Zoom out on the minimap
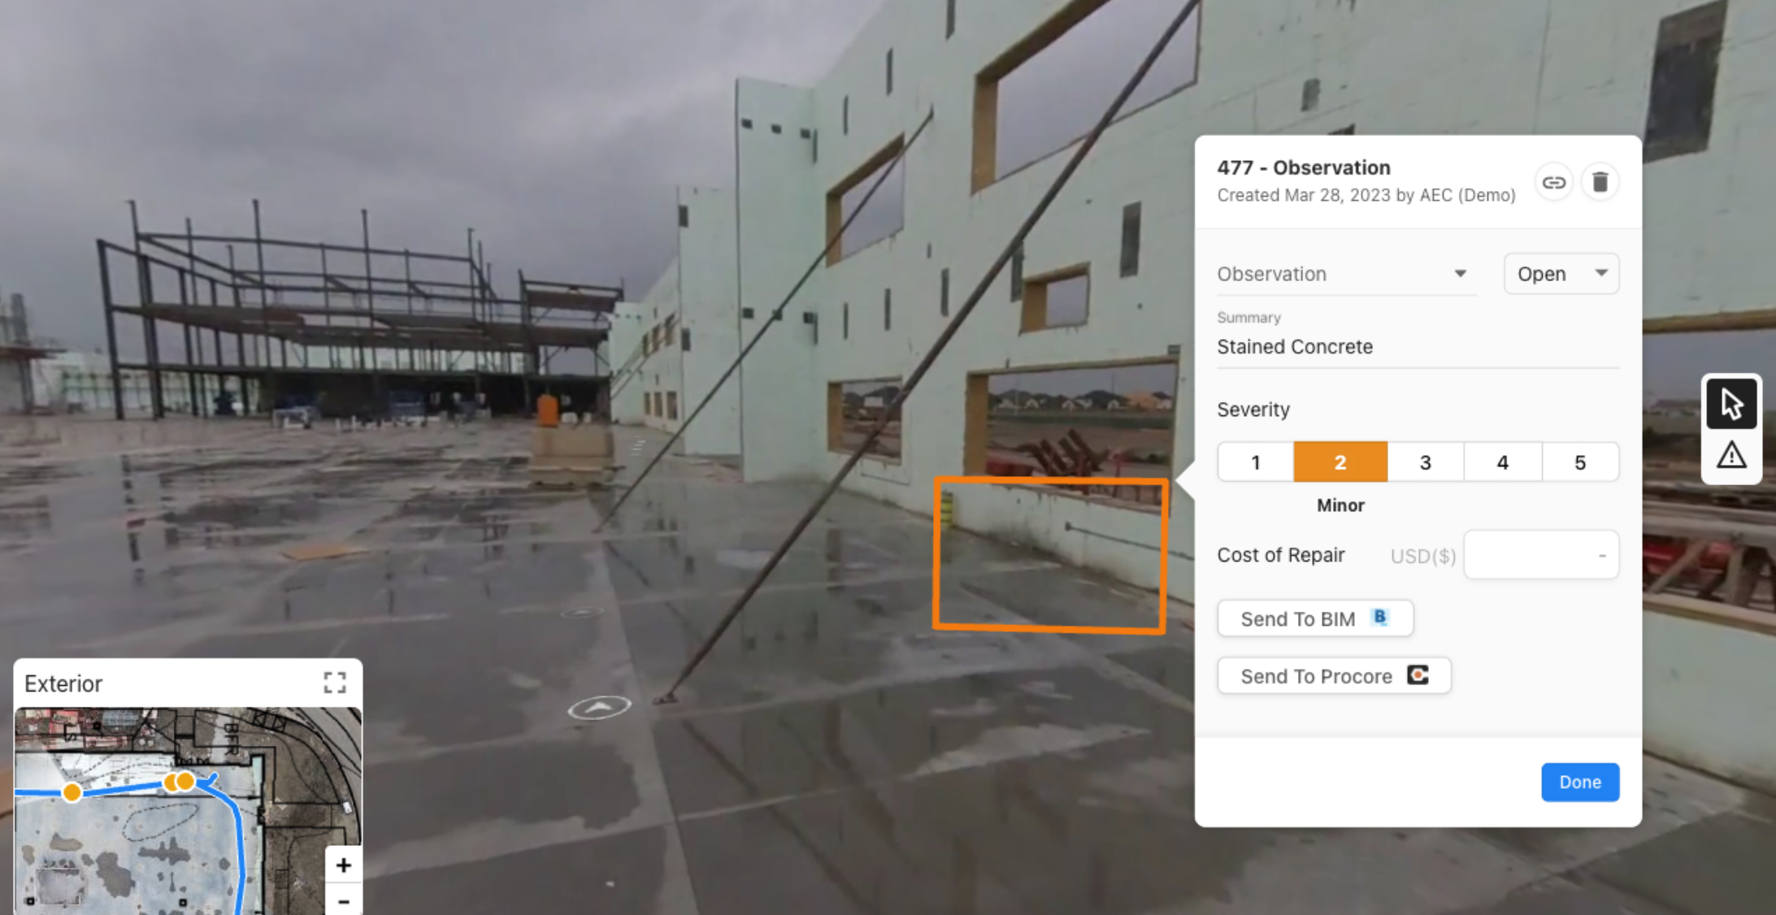 pos(344,900)
